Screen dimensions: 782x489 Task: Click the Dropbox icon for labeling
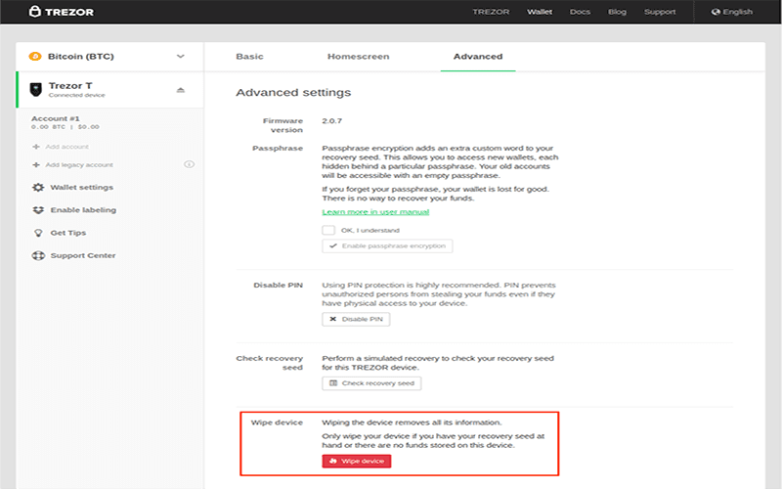coord(38,210)
